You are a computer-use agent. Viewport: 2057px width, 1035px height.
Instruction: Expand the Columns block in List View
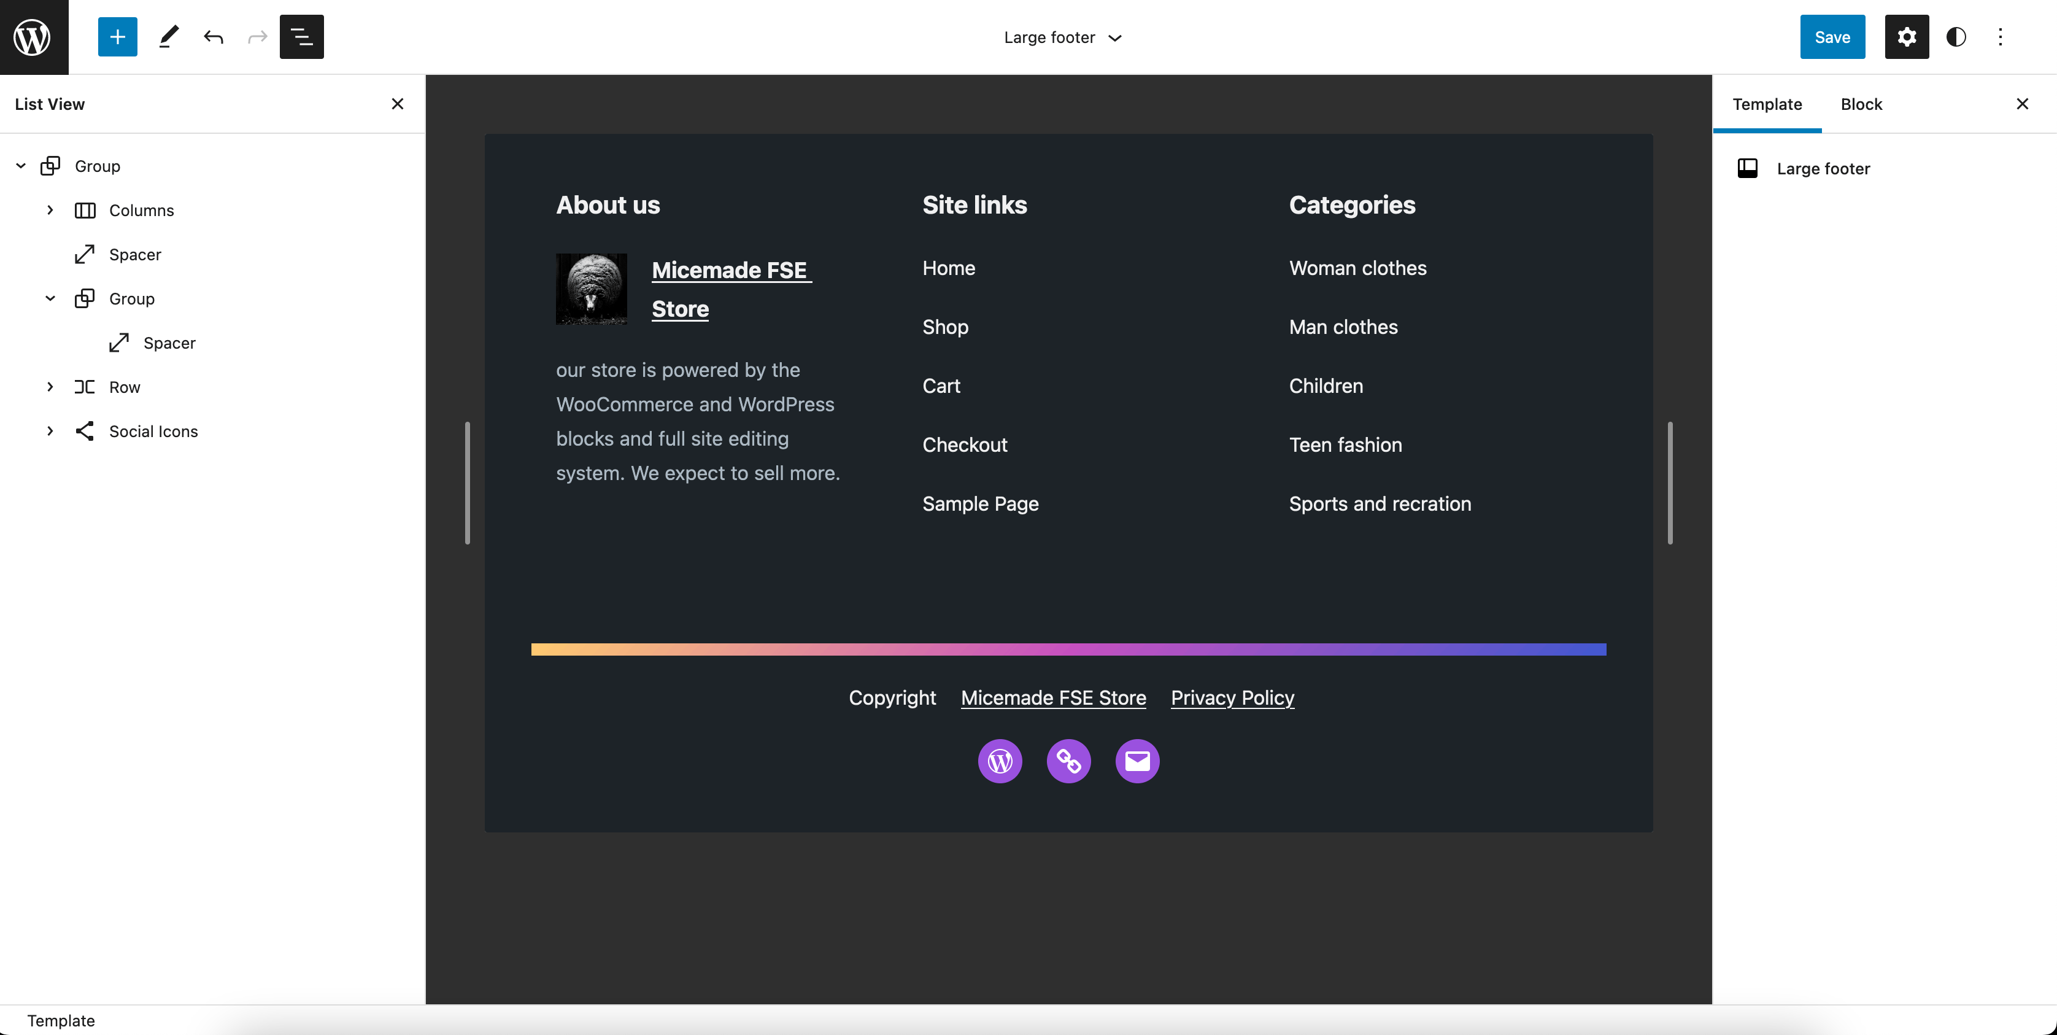point(50,210)
